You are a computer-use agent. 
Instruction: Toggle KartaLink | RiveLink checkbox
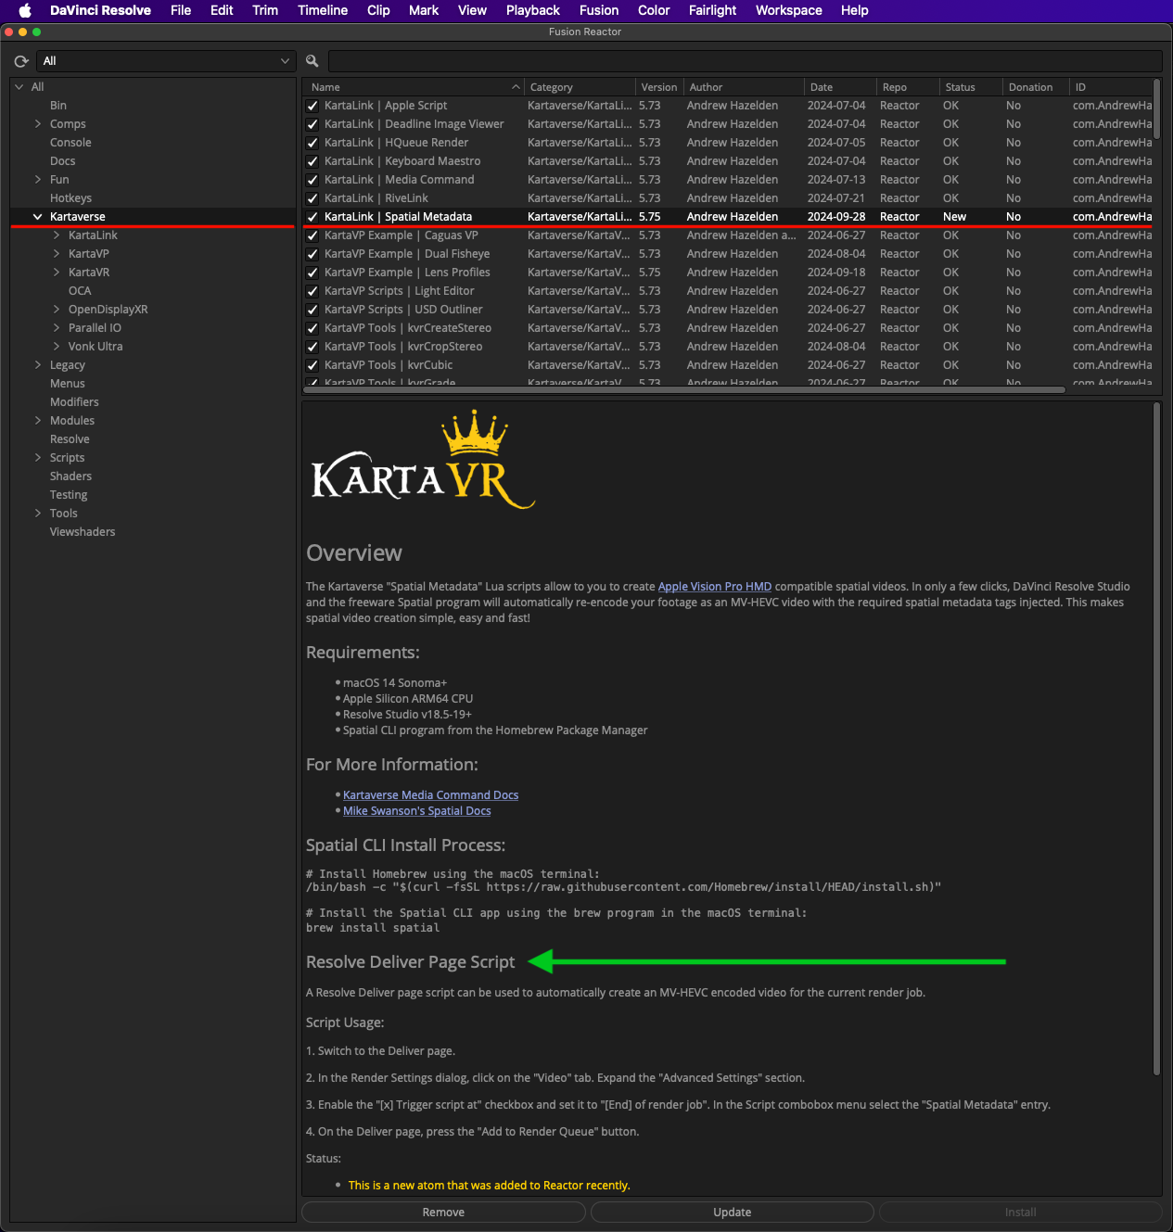(312, 198)
